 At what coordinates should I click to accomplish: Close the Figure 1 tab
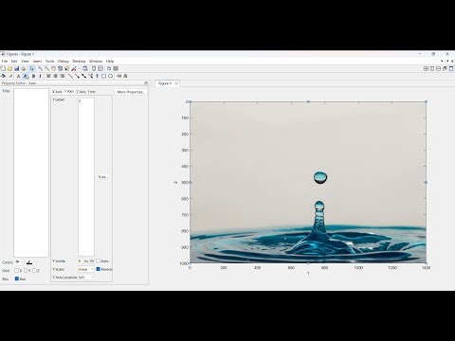click(x=176, y=83)
